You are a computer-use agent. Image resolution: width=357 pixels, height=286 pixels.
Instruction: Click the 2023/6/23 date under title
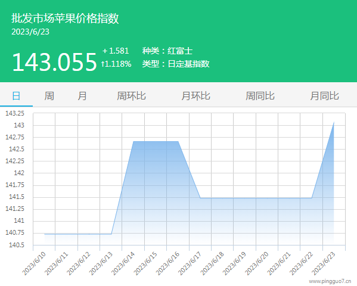(x=30, y=32)
